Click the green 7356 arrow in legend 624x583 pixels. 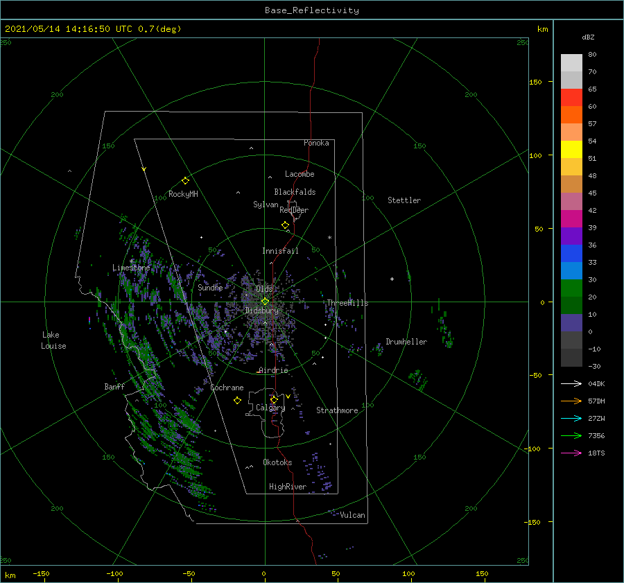571,436
